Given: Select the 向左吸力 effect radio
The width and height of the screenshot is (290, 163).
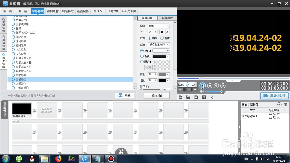Looking at the screenshot, I should (13, 50).
